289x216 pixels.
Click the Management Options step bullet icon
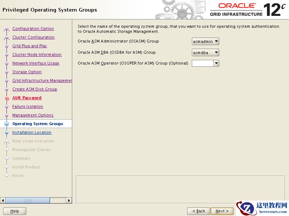(7, 115)
